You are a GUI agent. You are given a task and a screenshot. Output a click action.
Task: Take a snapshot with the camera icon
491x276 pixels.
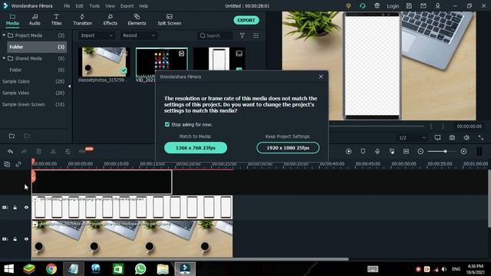(452, 138)
